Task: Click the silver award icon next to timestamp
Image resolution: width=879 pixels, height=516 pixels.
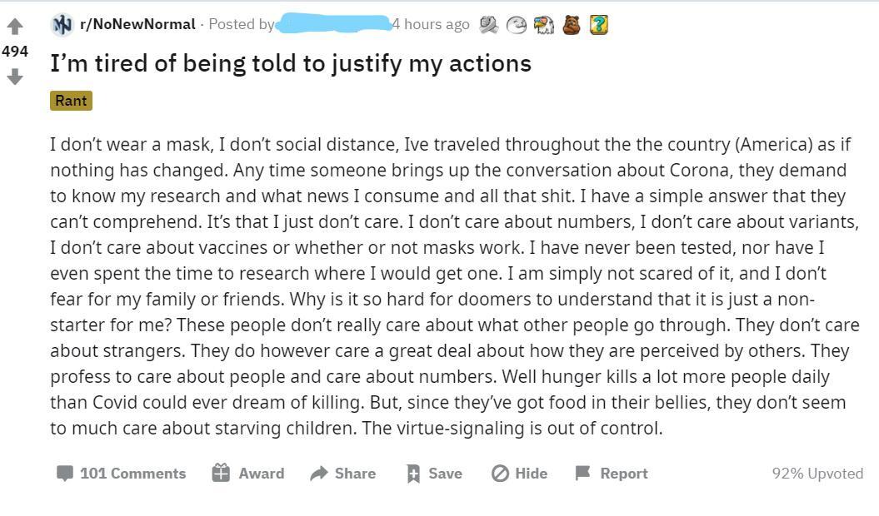Action: tap(489, 25)
